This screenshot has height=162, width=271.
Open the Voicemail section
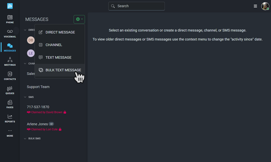point(10,33)
